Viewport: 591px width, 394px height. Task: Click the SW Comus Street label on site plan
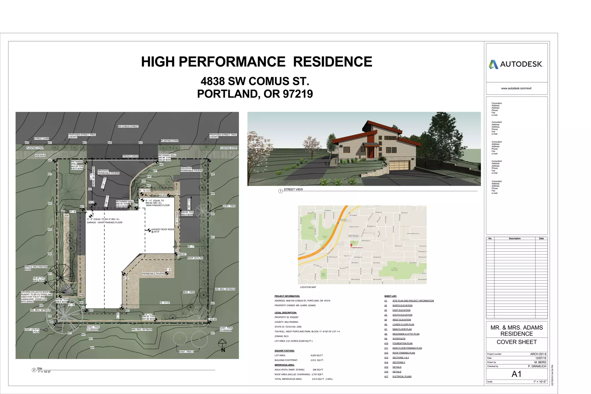coord(128,126)
